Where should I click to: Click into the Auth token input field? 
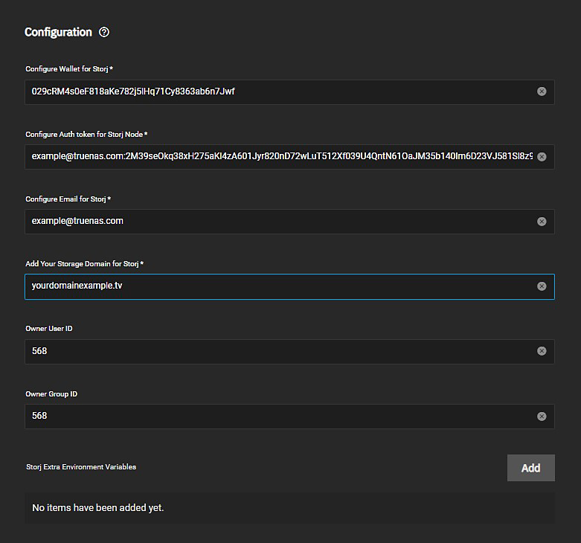pos(275,157)
